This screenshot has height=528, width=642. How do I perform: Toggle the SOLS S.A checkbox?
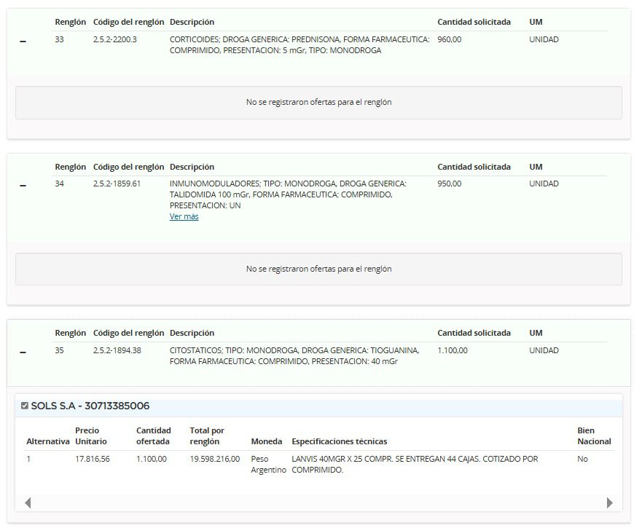pos(25,406)
